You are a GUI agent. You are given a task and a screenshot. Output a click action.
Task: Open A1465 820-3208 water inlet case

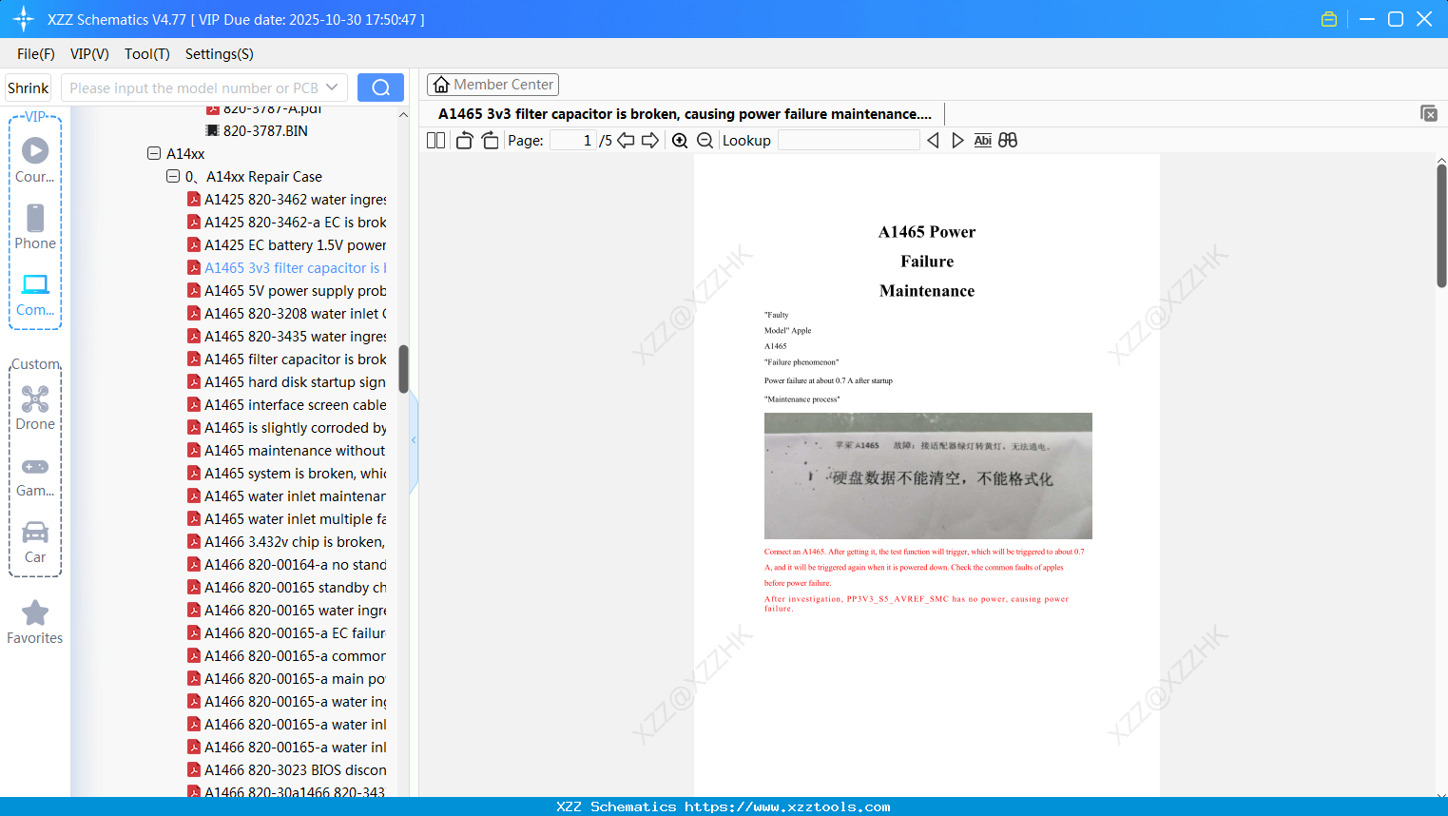(x=286, y=314)
